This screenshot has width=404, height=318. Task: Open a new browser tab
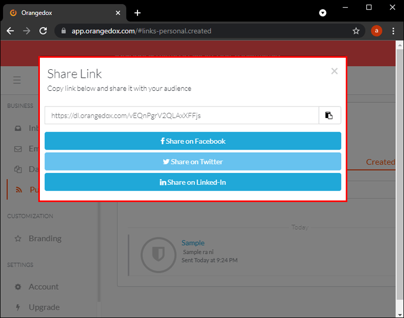coord(137,13)
